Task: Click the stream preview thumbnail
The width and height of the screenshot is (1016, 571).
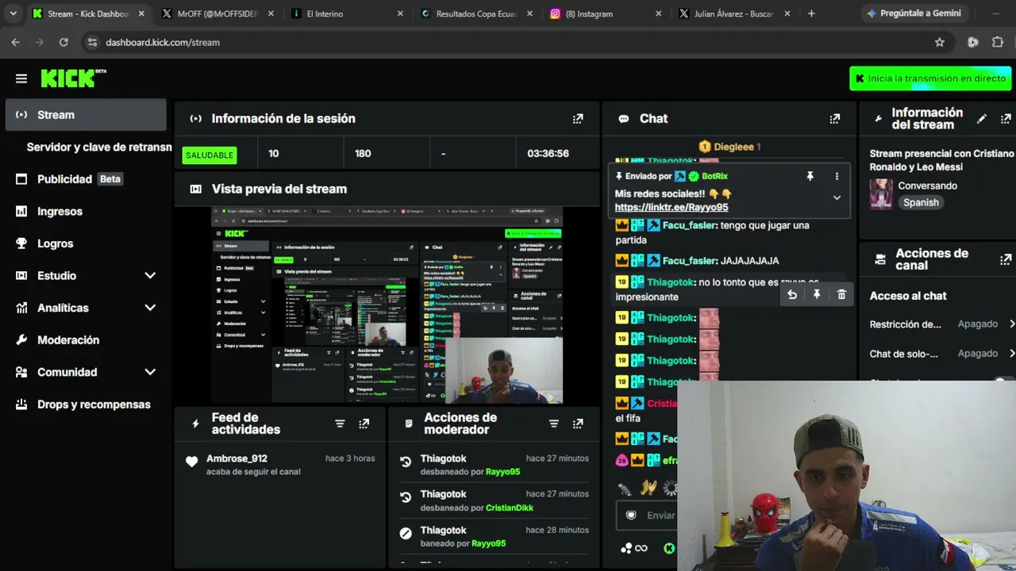Action: tap(387, 305)
